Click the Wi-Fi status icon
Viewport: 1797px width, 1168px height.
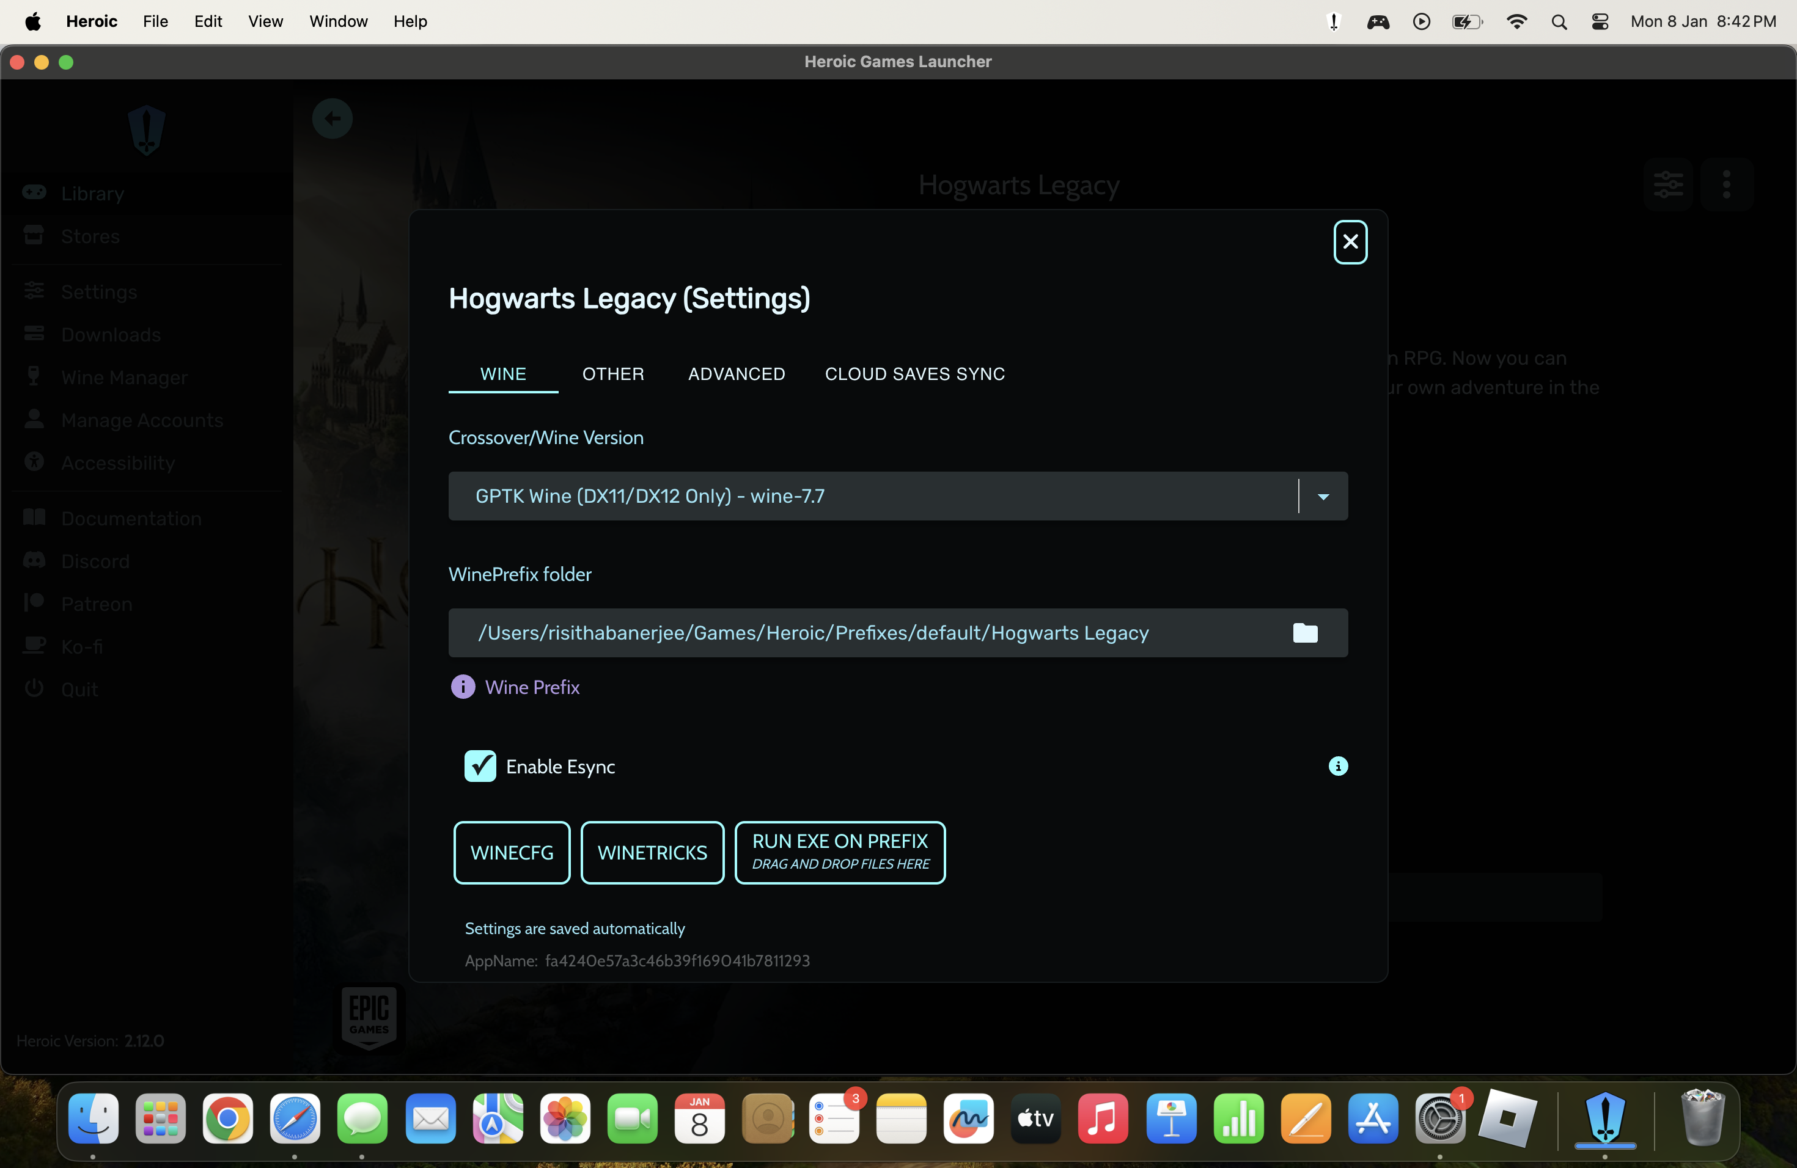click(x=1517, y=22)
